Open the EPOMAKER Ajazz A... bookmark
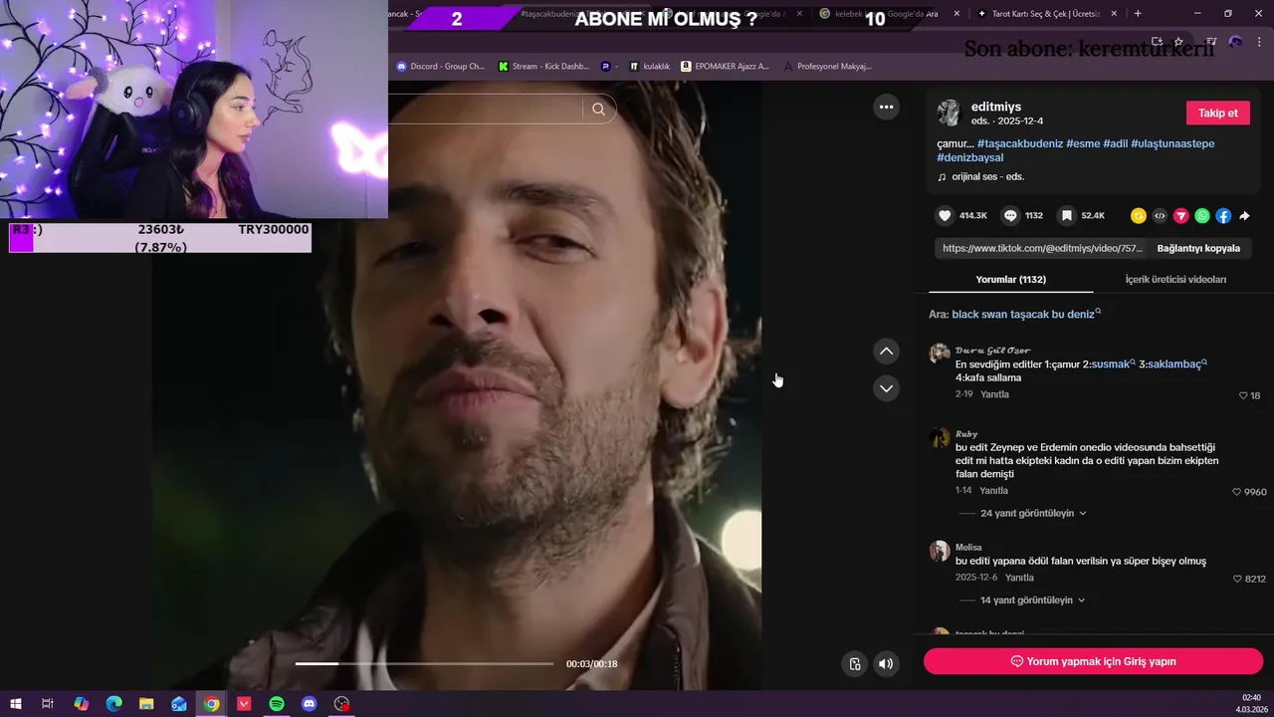Image resolution: width=1274 pixels, height=717 pixels. (x=725, y=66)
